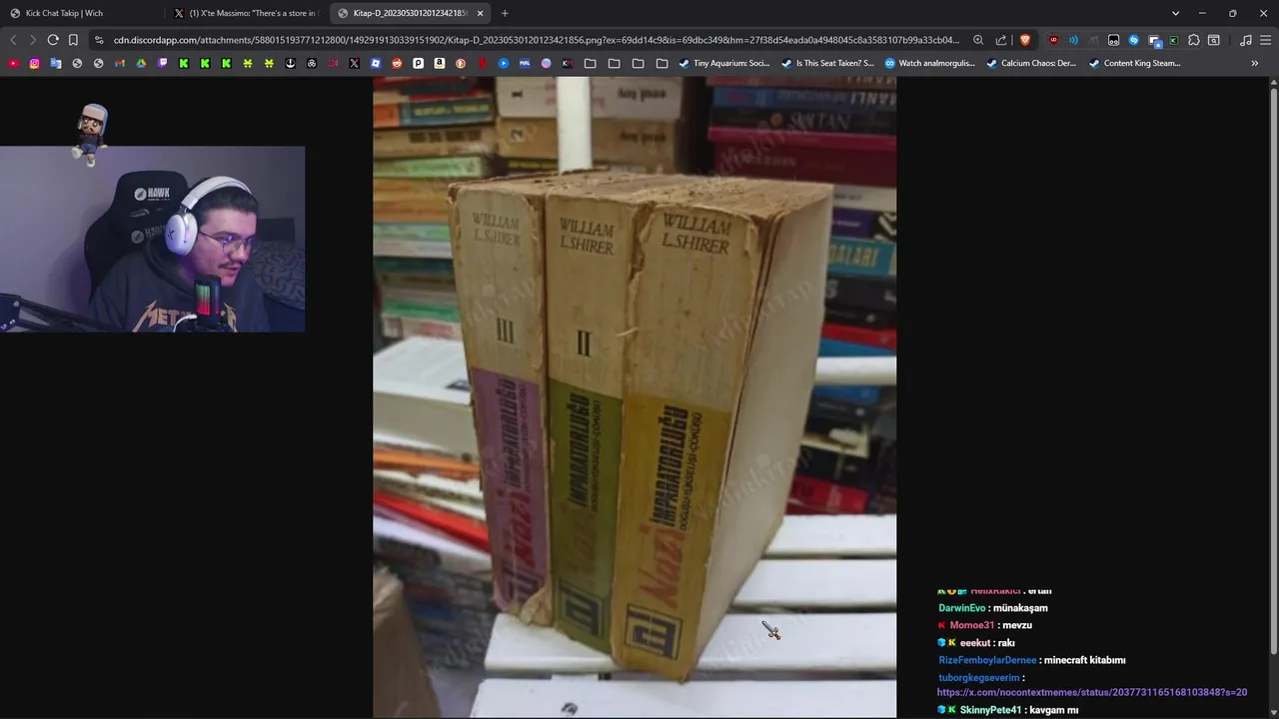Click the chat username eeekut
Image resolution: width=1279 pixels, height=719 pixels.
coord(975,643)
